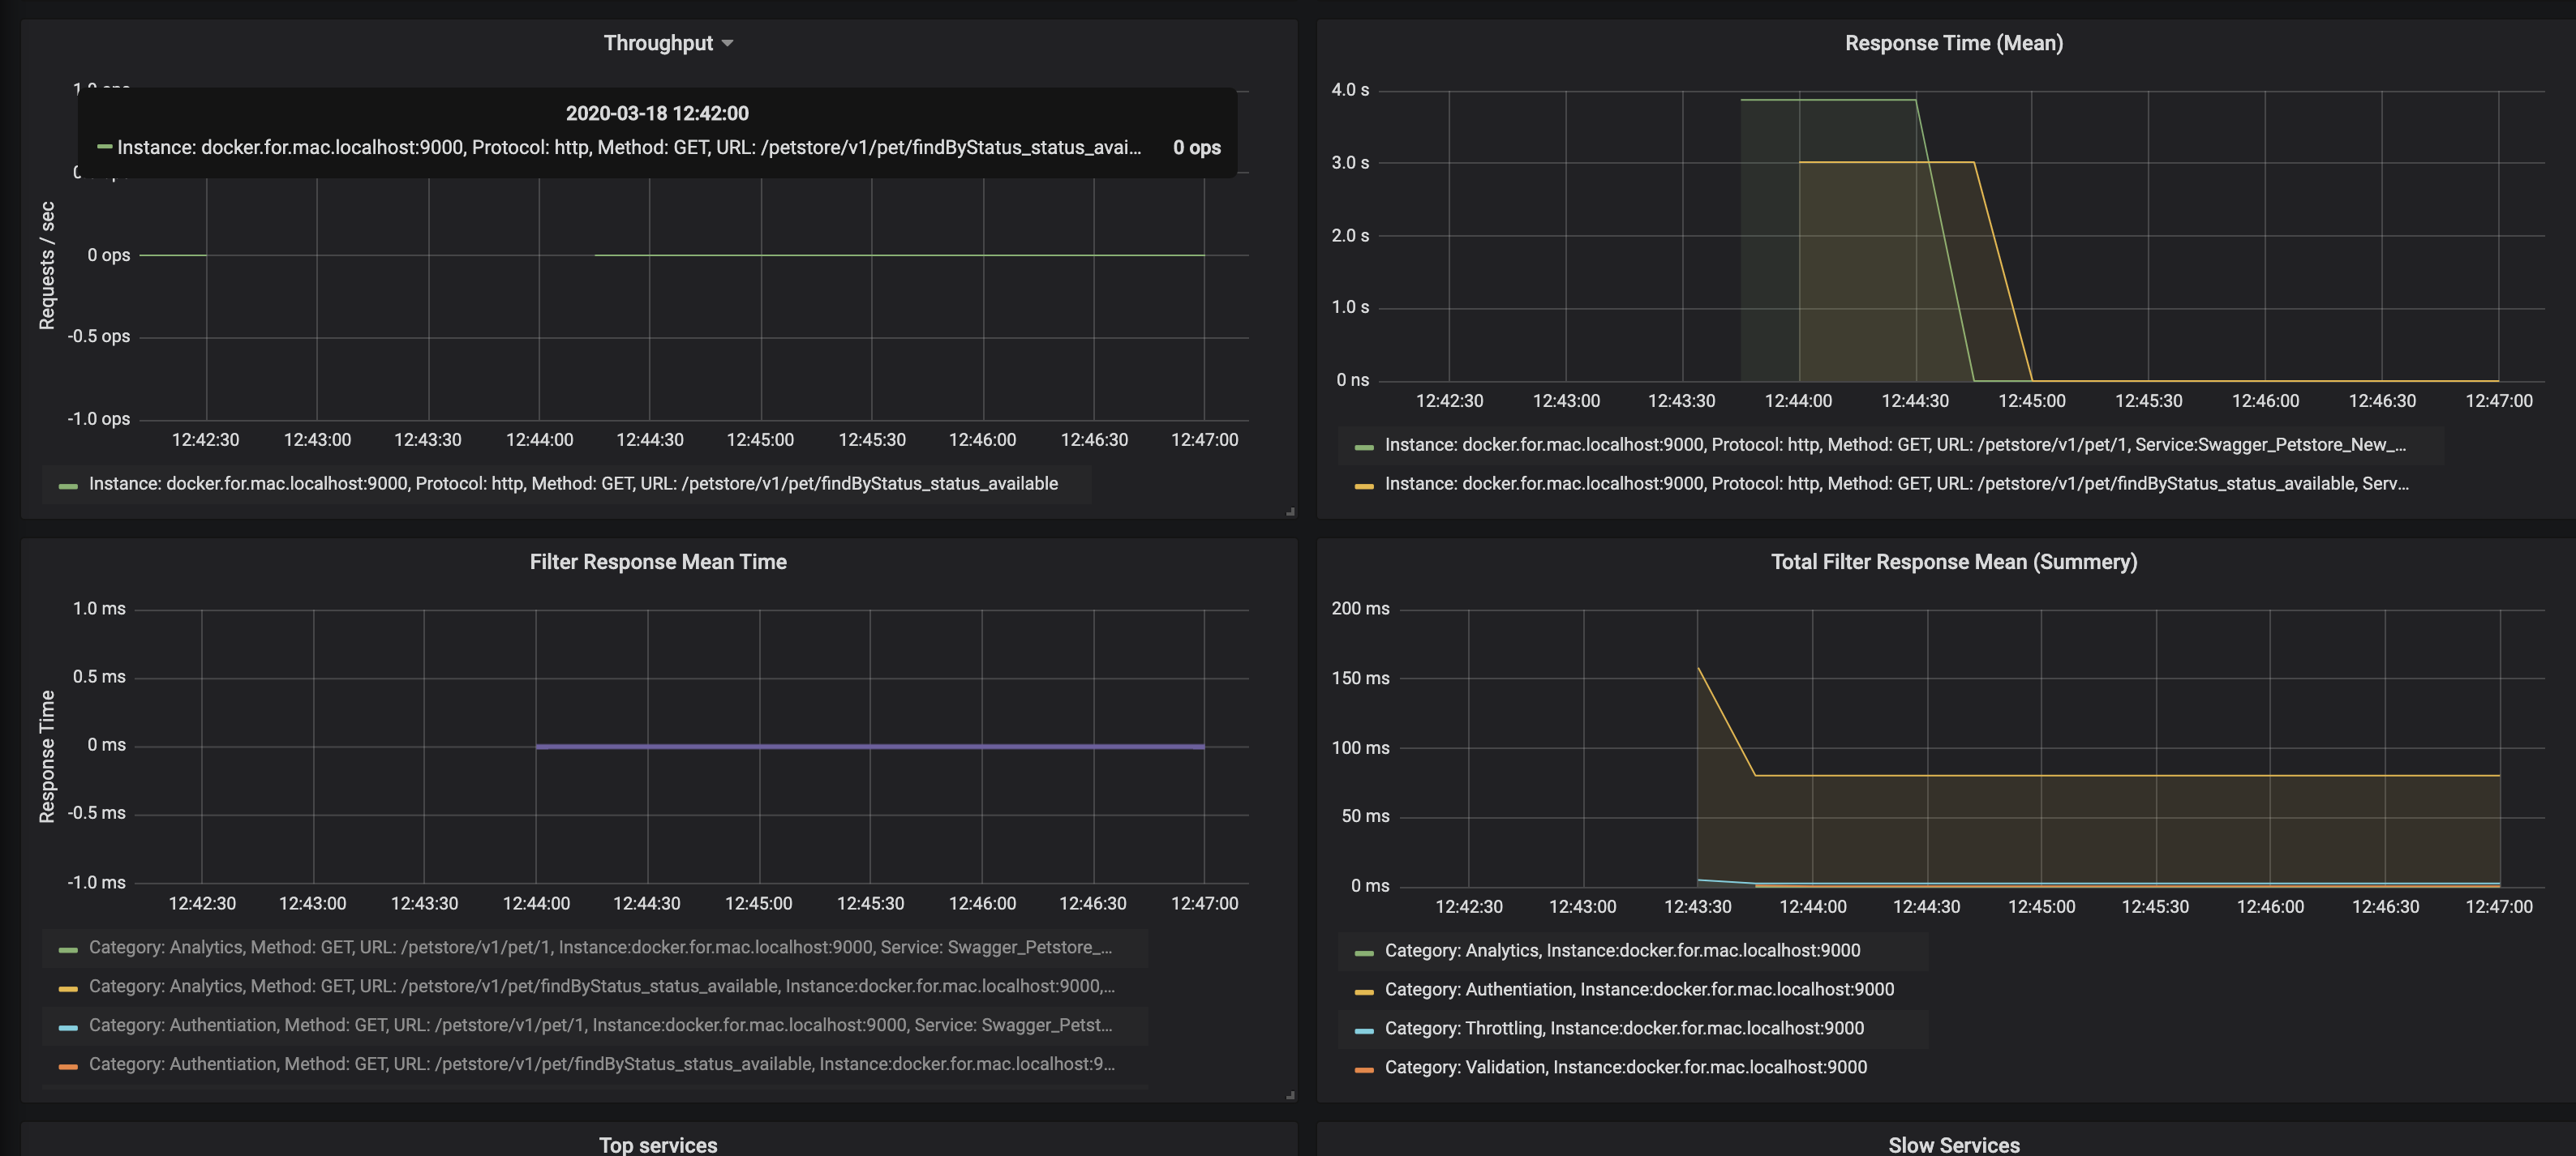Click the green Throughput legend color swatch

[x=68, y=486]
